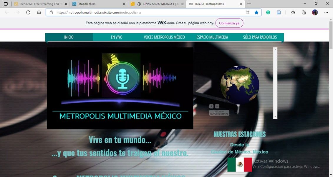This screenshot has width=333, height=177.
Task: Open the Favorites list icon
Action: (x=293, y=12)
